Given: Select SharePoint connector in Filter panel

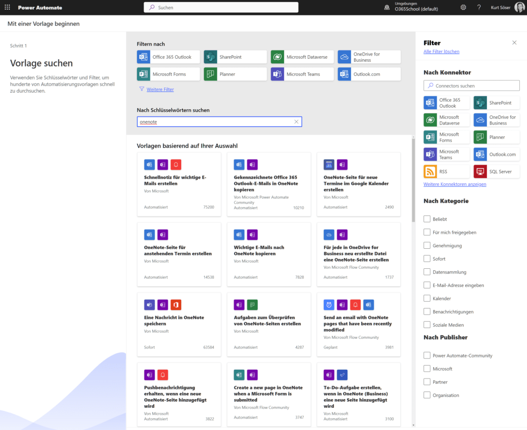Looking at the screenshot, I should pos(497,103).
